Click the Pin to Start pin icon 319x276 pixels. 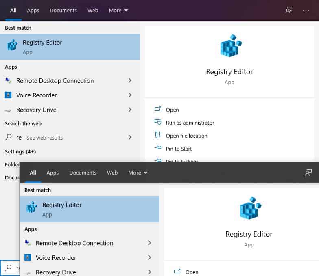158,148
